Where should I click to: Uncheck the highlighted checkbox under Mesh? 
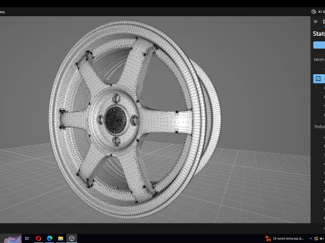[318, 79]
